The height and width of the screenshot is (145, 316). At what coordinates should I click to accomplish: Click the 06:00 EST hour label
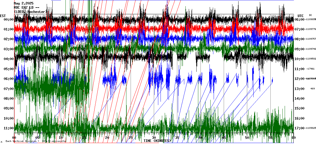9,79
